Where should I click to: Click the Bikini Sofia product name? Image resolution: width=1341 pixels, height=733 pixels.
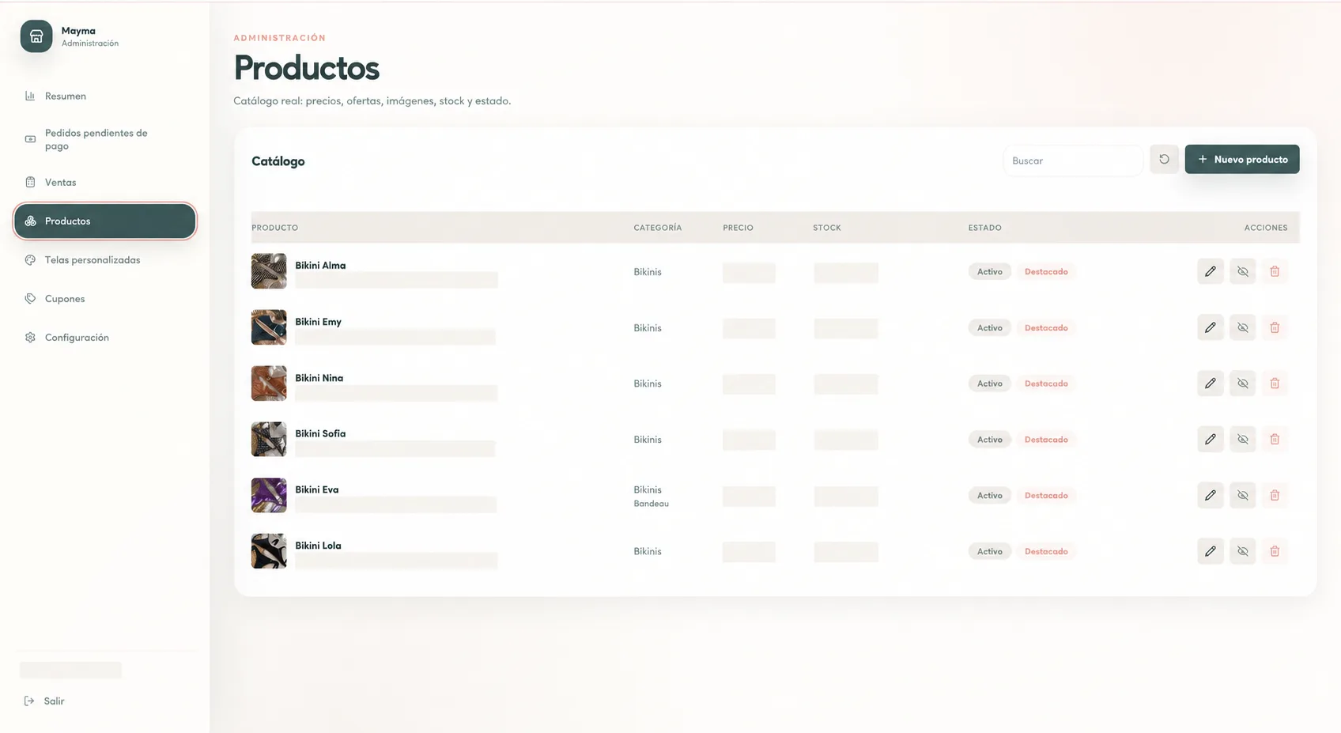tap(320, 433)
